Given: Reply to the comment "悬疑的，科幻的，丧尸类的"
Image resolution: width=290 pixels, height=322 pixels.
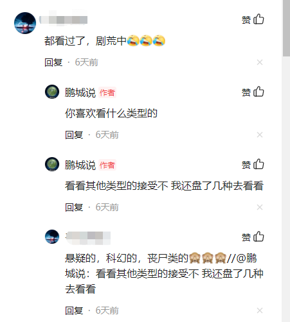Looking at the screenshot, I should coord(74,310).
